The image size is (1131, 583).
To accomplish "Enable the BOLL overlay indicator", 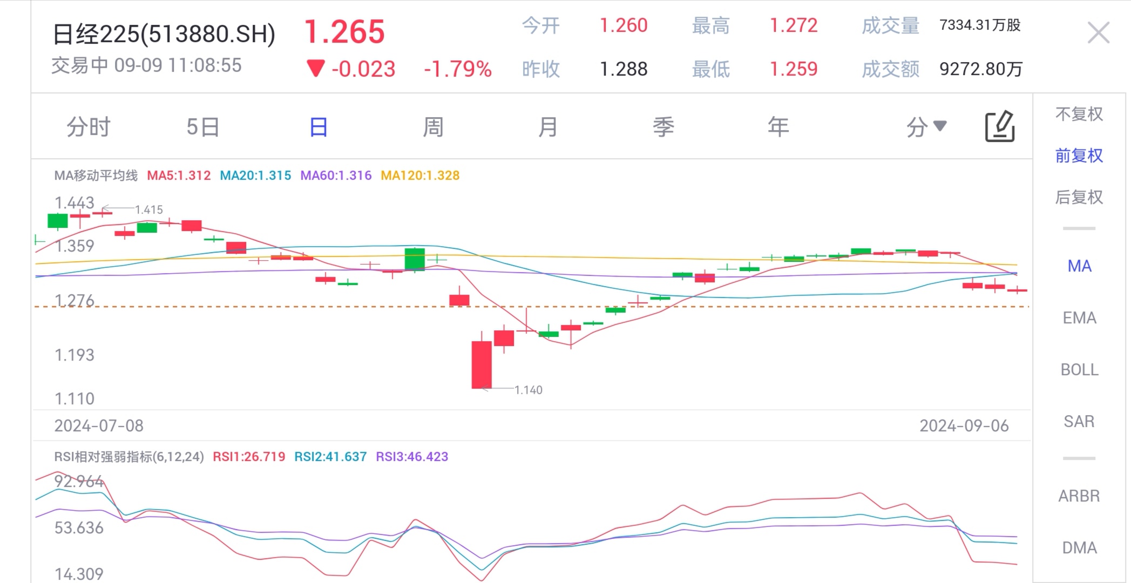I will point(1079,370).
